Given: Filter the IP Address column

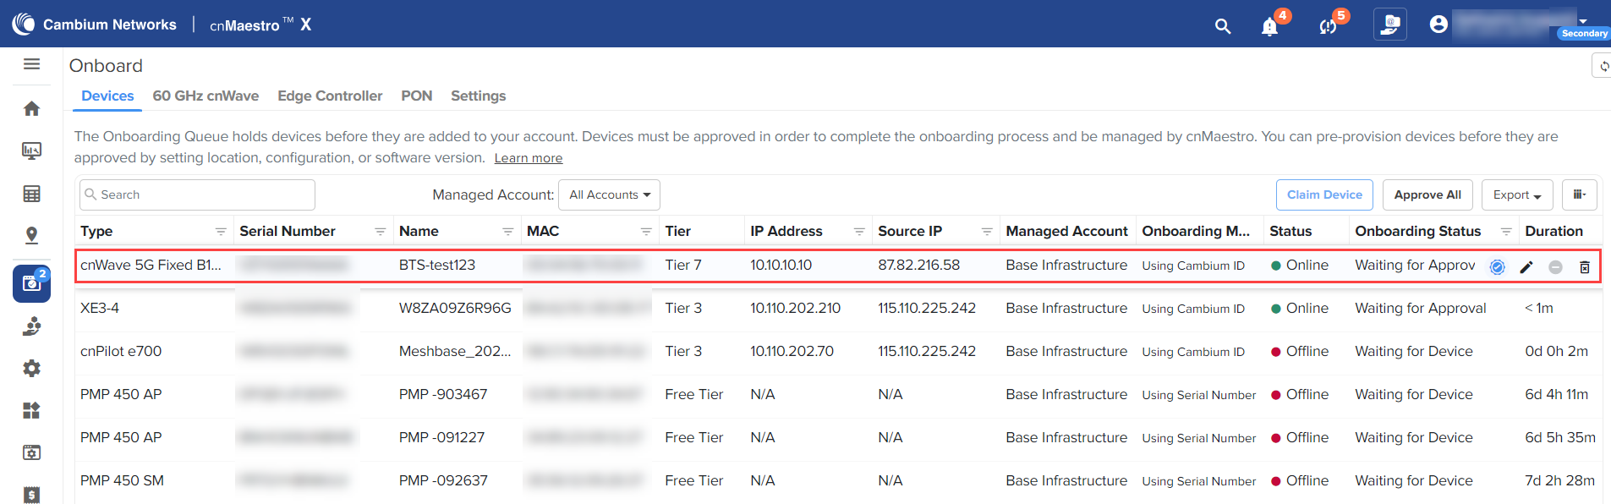Looking at the screenshot, I should [x=859, y=232].
